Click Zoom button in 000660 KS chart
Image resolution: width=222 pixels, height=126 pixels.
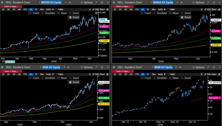(186, 13)
